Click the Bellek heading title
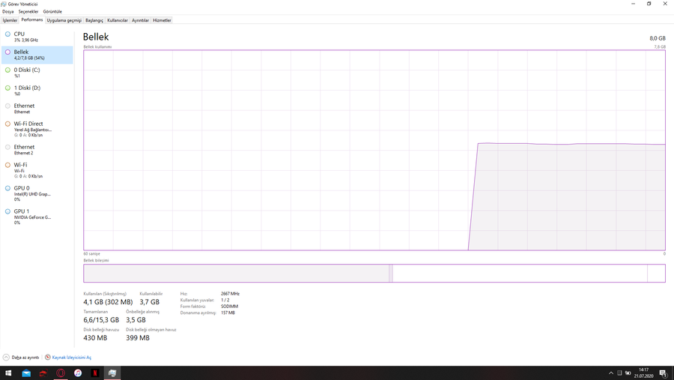 tap(96, 37)
